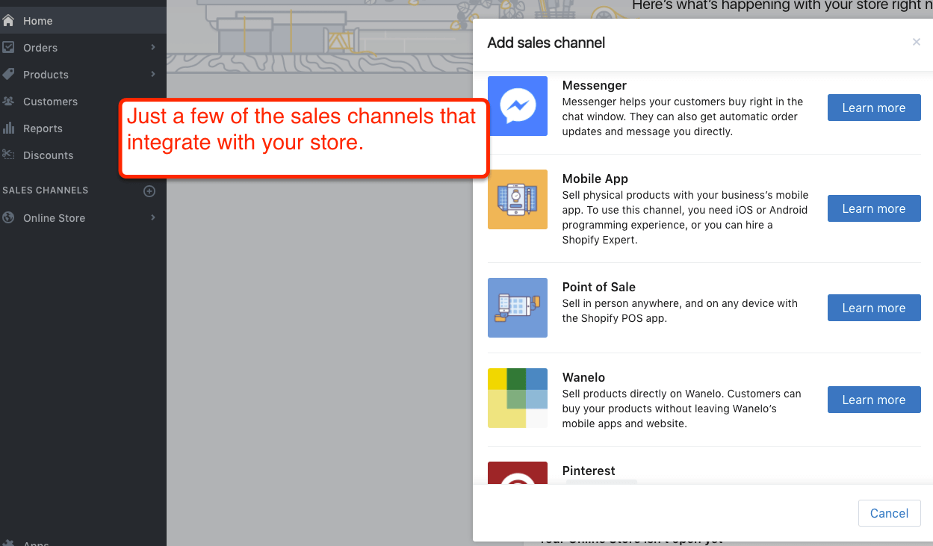Click the Home house icon in sidebar

click(x=8, y=21)
